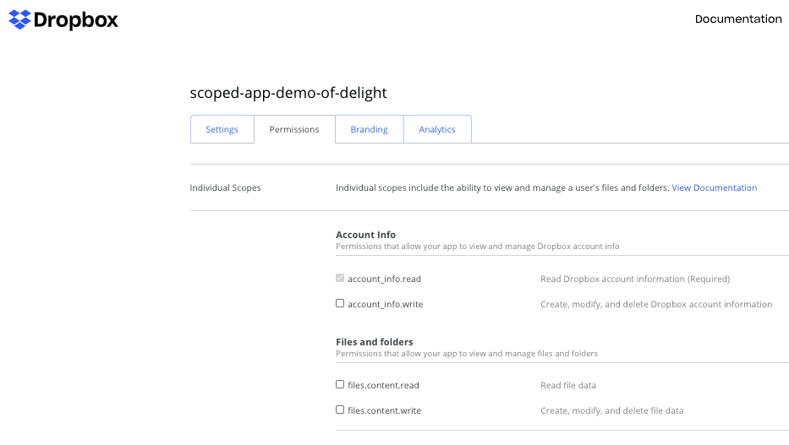Click the Dropbox wordmark text
This screenshot has height=445, width=789.
pyautogui.click(x=76, y=20)
